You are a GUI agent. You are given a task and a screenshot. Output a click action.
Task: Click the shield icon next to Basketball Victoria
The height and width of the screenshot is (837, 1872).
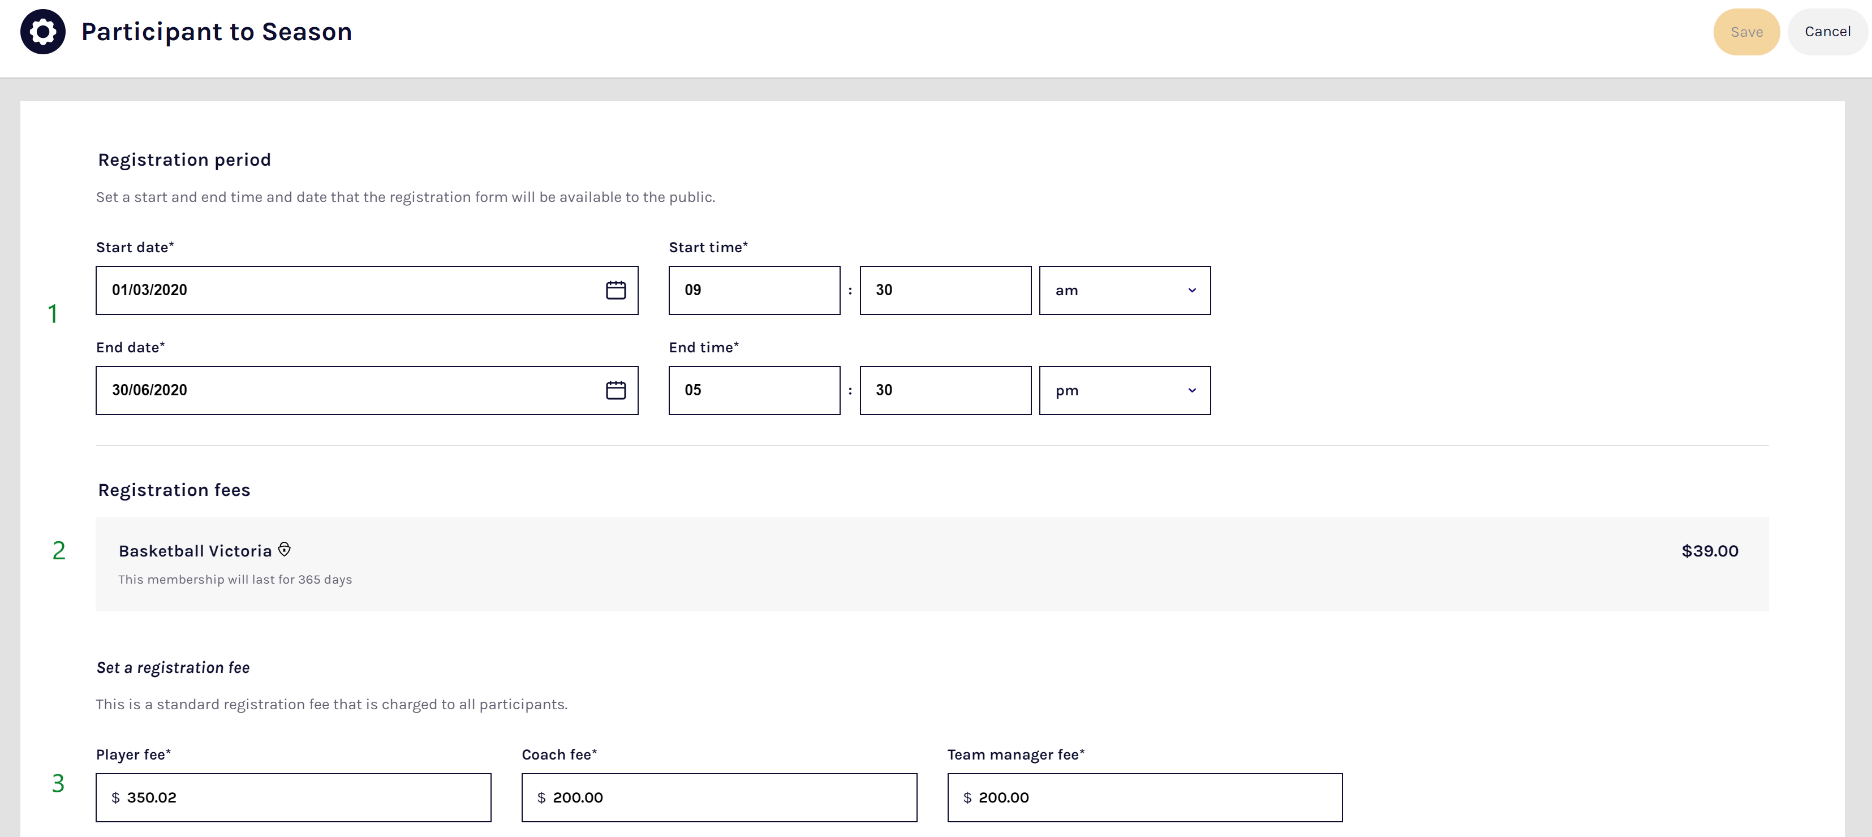click(x=284, y=550)
